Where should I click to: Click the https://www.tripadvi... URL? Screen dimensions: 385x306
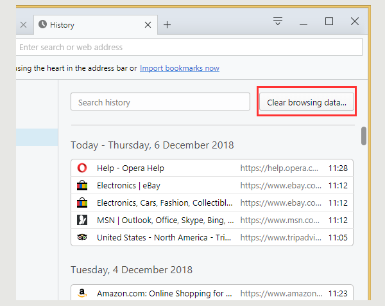[x=280, y=238]
